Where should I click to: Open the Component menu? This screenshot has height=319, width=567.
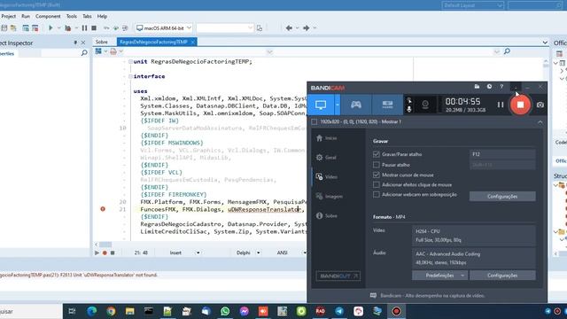coord(48,16)
